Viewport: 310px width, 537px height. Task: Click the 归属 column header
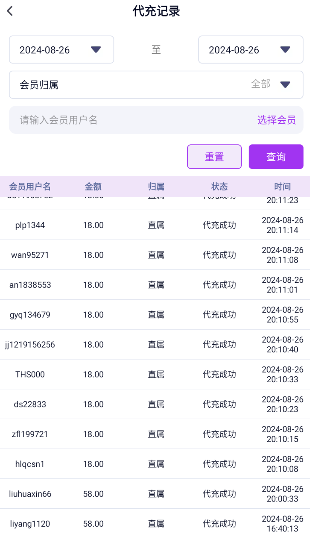[x=156, y=186]
